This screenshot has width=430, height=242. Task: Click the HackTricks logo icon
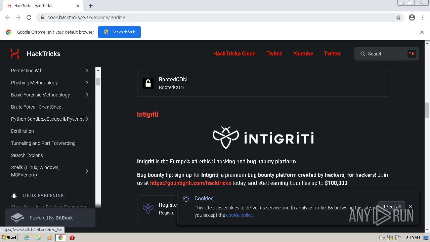click(x=15, y=54)
